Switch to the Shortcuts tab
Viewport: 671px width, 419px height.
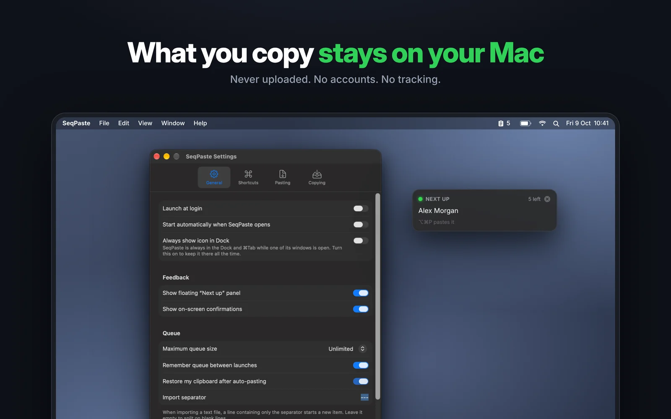point(248,177)
